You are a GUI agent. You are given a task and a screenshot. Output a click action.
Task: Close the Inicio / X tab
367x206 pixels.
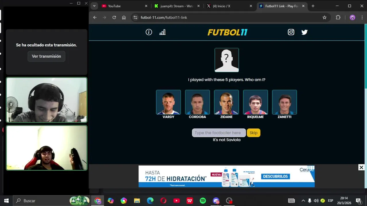coord(251,6)
